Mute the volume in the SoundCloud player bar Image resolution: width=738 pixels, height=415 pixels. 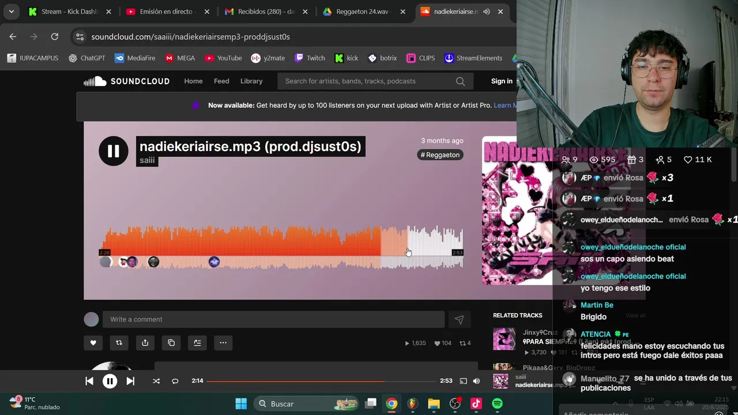476,381
